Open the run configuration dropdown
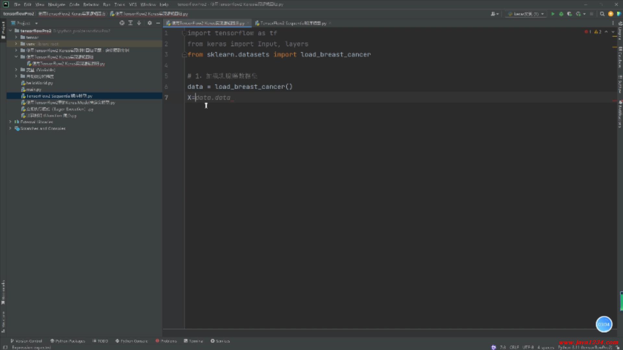The image size is (623, 350). pyautogui.click(x=526, y=14)
